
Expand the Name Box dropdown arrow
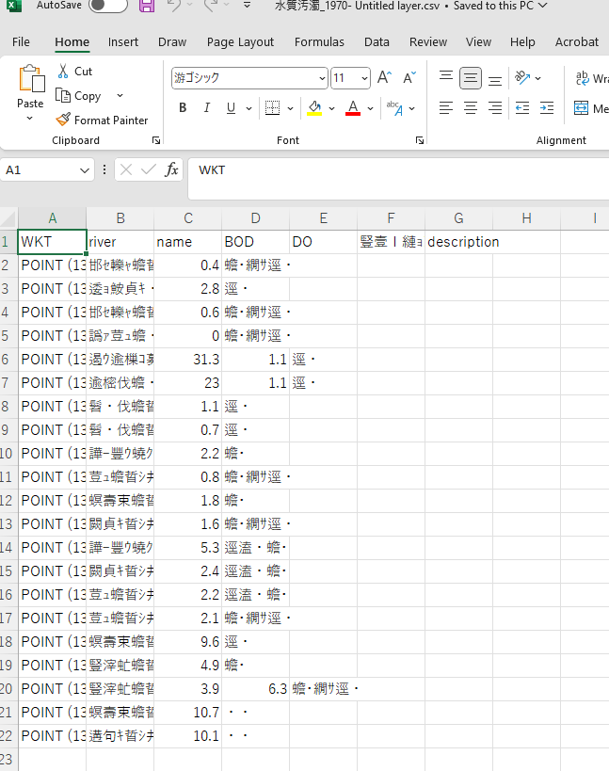click(85, 170)
